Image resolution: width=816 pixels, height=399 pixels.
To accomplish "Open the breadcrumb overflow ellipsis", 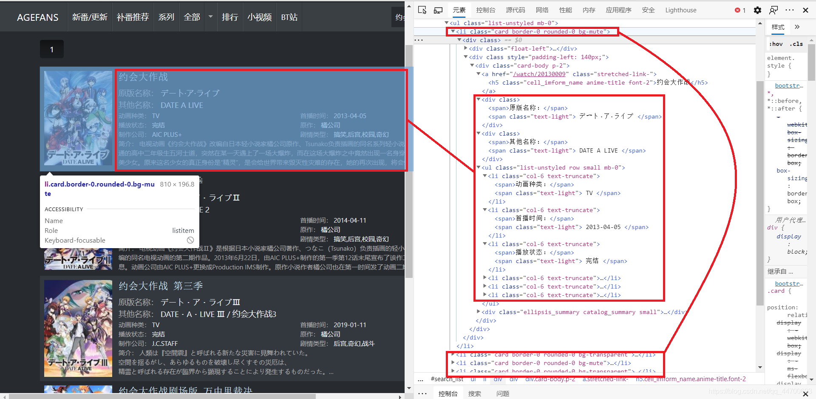I will coord(420,379).
